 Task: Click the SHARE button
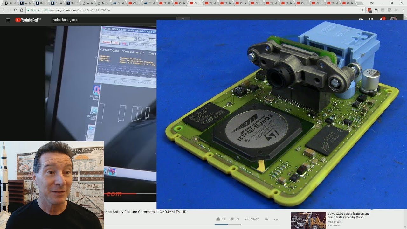[x=252, y=219]
